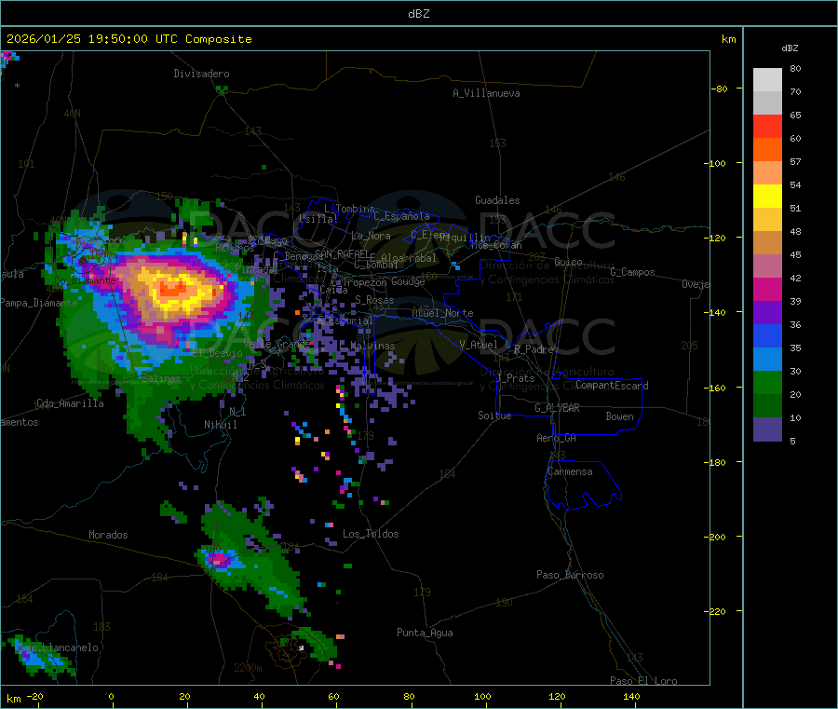Select the 'J_Prats' label
The height and width of the screenshot is (709, 838).
pos(516,377)
